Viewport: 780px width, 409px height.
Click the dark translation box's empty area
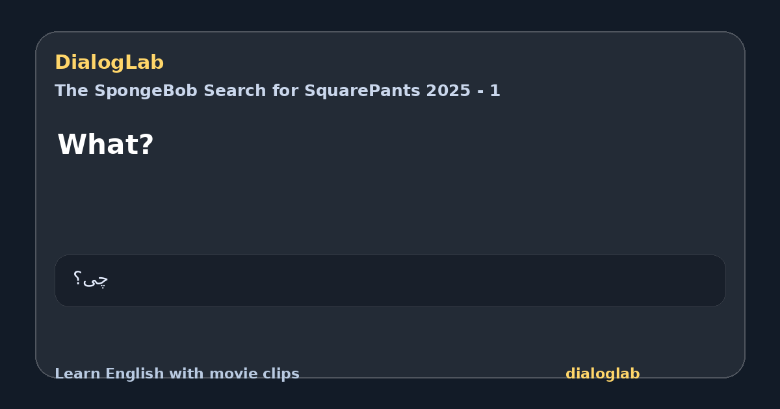pos(416,280)
